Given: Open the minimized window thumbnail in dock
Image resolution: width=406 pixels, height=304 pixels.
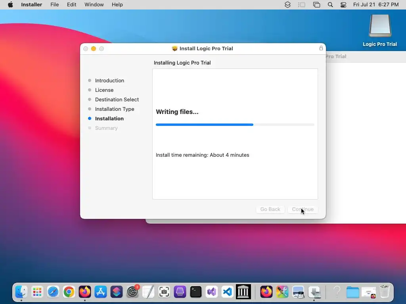Looking at the screenshot, I should click(369, 292).
